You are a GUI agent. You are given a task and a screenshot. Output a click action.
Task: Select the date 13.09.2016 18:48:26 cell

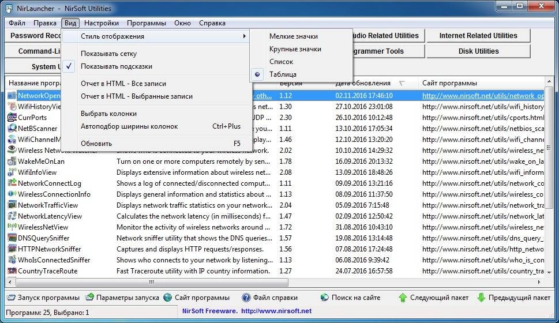364,172
